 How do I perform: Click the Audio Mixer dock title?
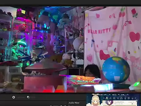click(x=74, y=103)
